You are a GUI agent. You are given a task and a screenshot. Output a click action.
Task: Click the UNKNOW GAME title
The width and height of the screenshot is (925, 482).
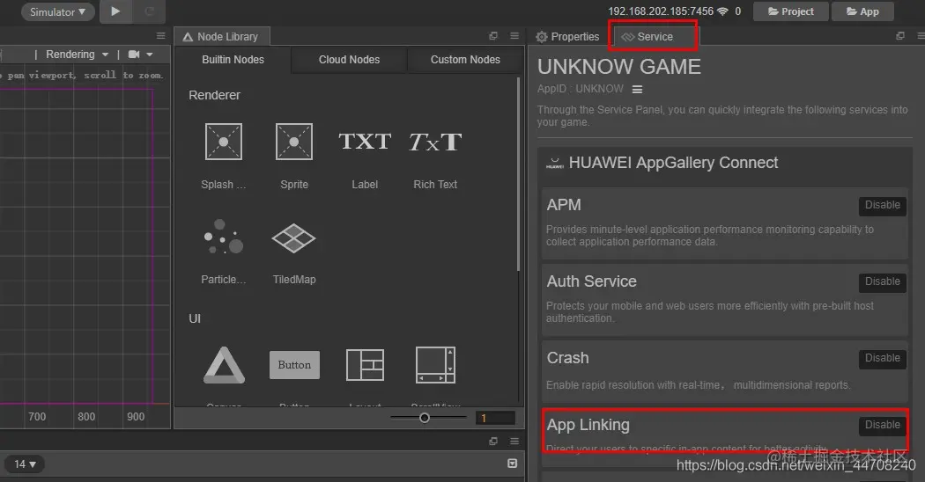[618, 67]
